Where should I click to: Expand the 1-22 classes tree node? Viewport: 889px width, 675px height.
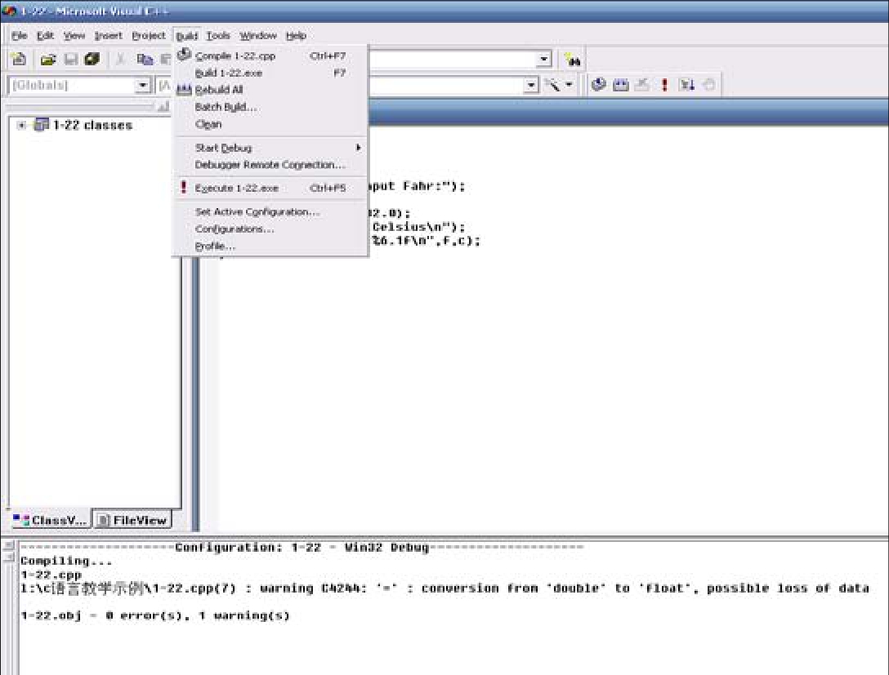pyautogui.click(x=21, y=125)
